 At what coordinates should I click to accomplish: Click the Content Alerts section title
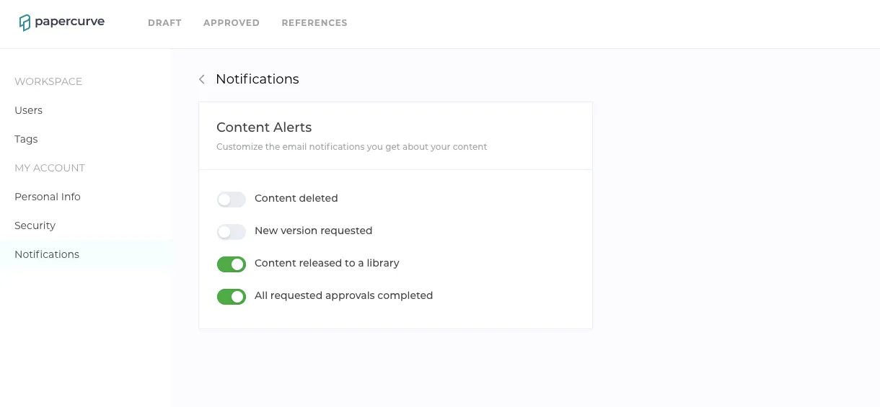click(264, 128)
